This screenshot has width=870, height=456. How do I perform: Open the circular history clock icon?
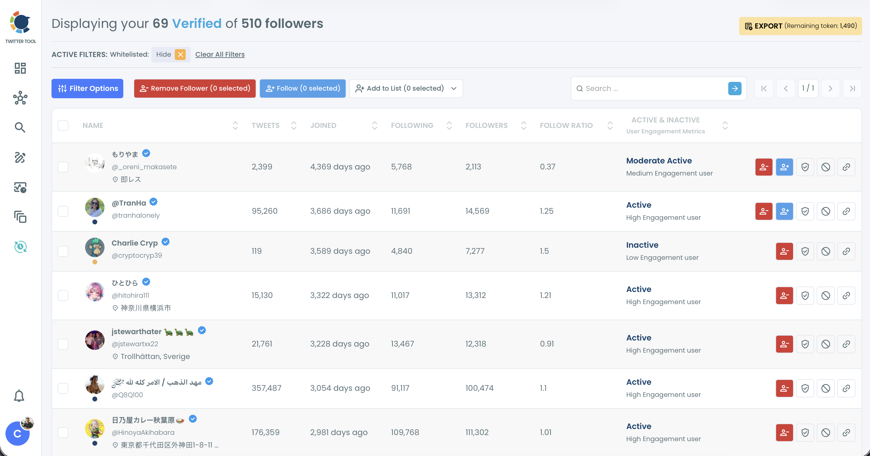coord(20,246)
